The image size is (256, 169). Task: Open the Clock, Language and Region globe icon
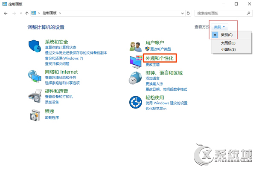click(135, 78)
